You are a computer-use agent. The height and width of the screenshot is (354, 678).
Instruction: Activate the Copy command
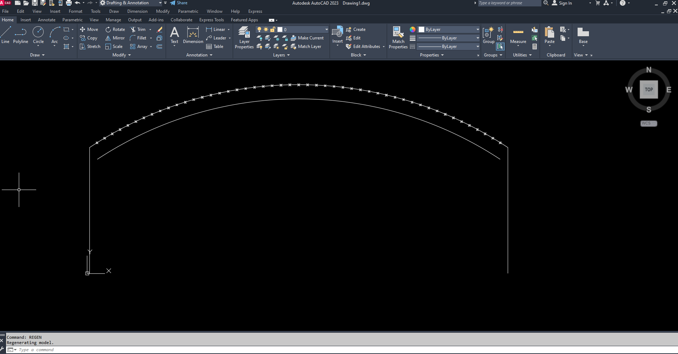pos(89,38)
